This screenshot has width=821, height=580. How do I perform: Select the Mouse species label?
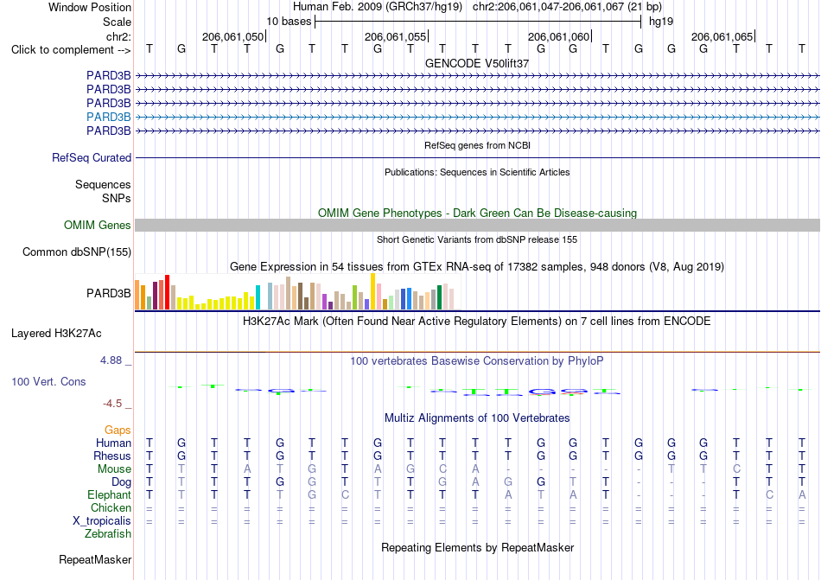(114, 469)
